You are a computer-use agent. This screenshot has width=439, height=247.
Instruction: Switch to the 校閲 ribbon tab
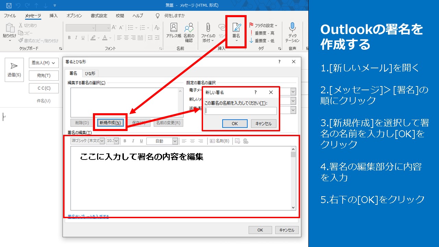(x=120, y=16)
